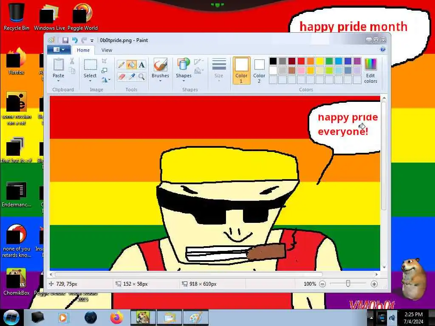Viewport: 435px width, 326px height.
Task: Pick the yellow color swatch
Action: pyautogui.click(x=320, y=61)
